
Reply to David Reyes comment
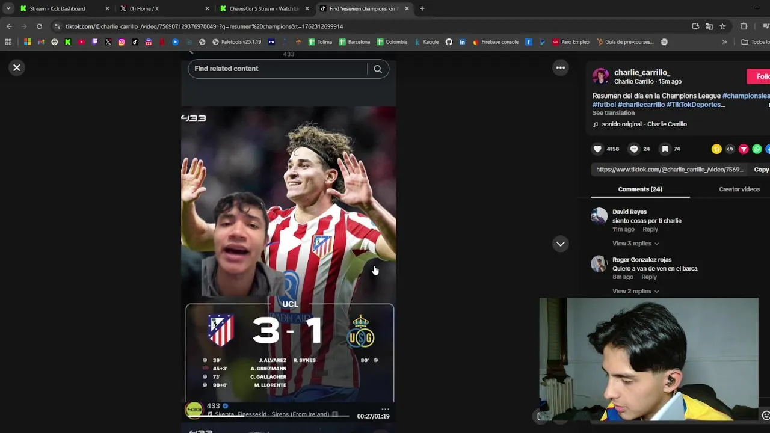click(x=650, y=230)
